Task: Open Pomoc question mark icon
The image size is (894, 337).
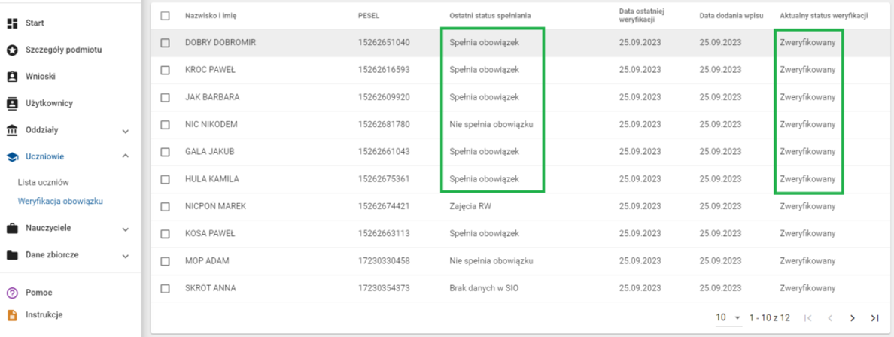Action: click(x=12, y=292)
